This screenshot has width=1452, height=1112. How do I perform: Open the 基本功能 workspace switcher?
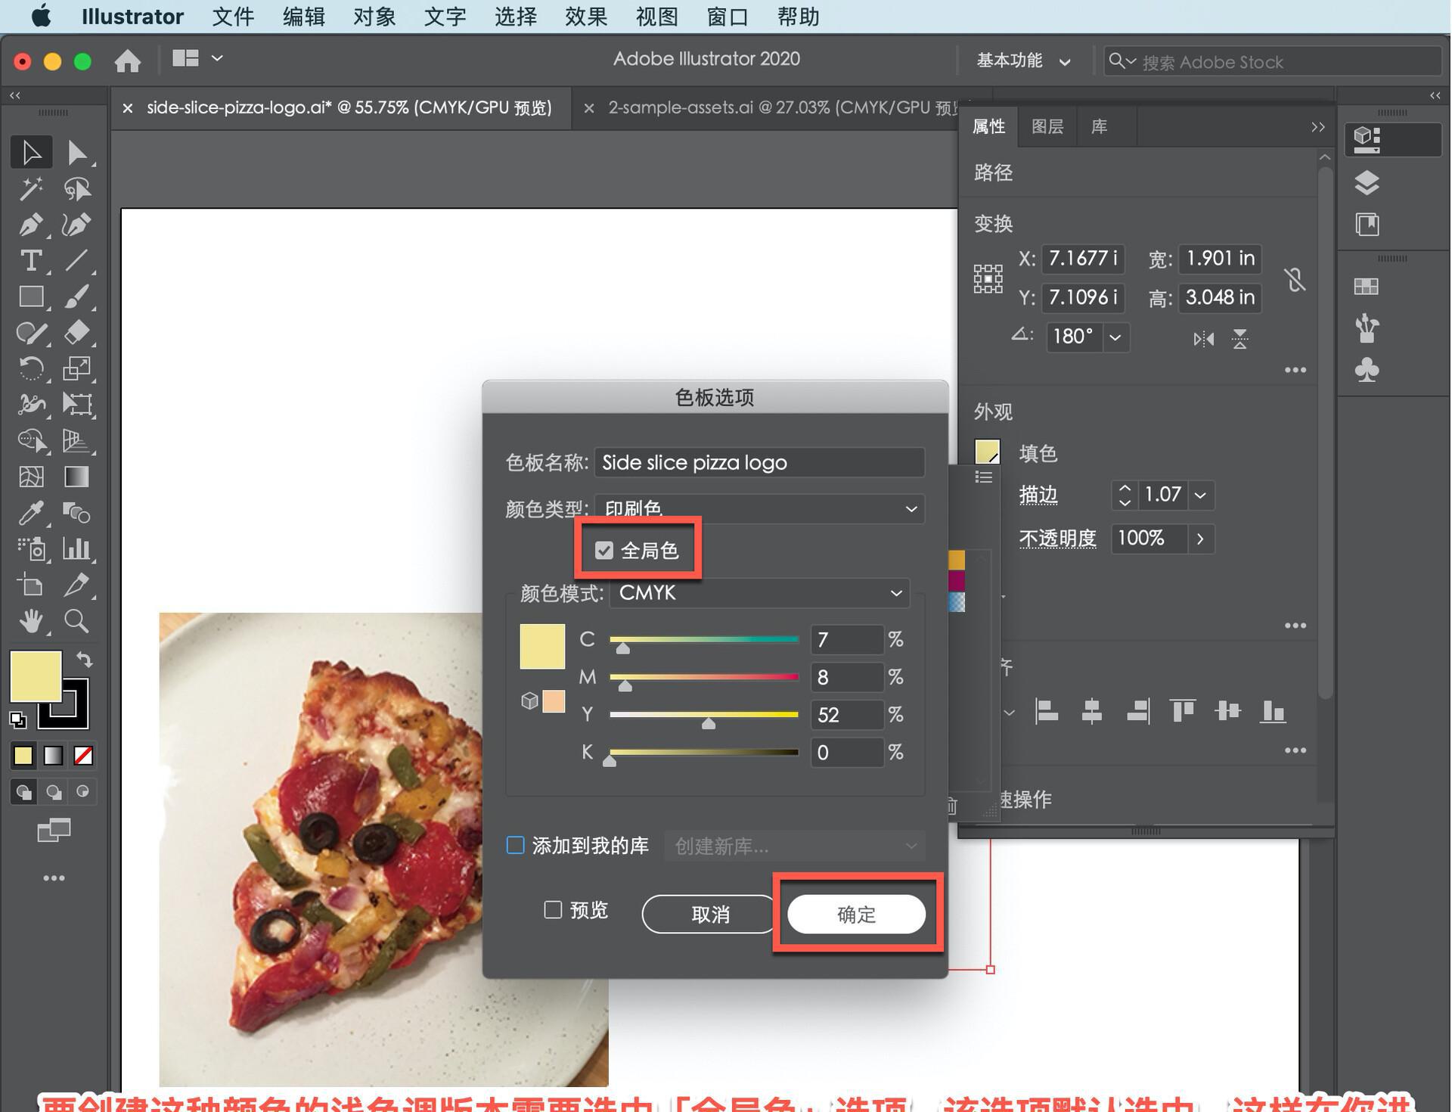click(x=1023, y=61)
